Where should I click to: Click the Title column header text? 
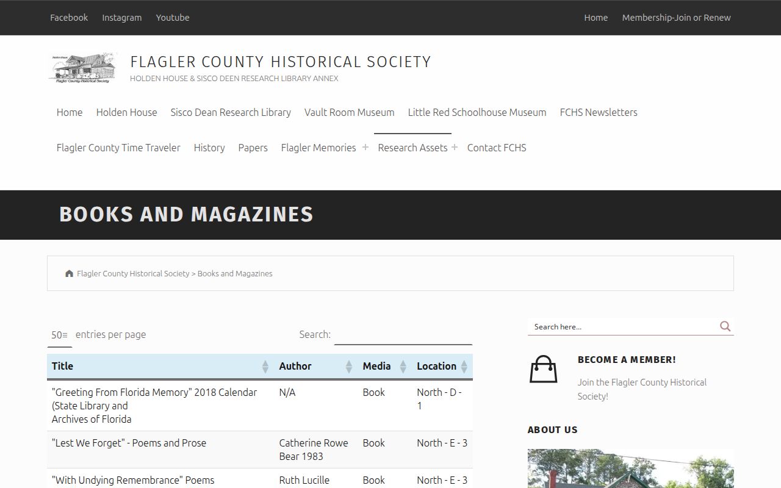pos(62,366)
